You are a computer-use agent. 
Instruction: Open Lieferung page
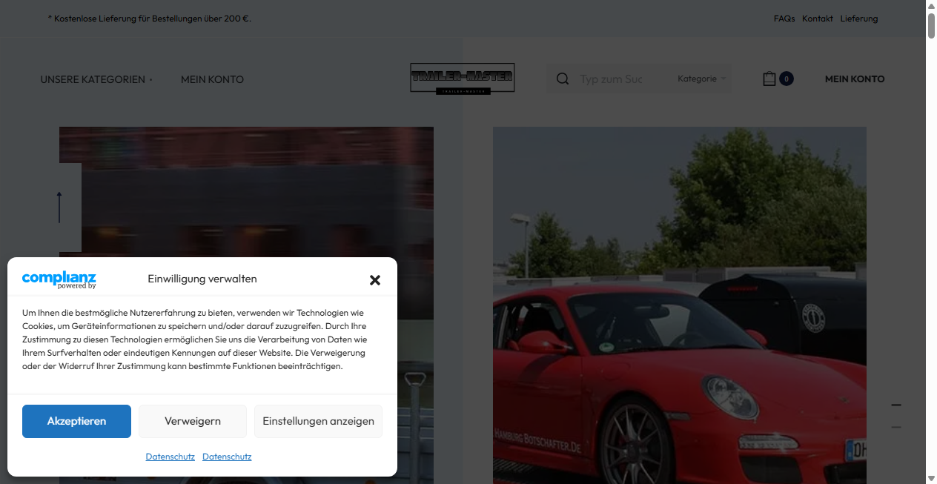click(x=858, y=19)
